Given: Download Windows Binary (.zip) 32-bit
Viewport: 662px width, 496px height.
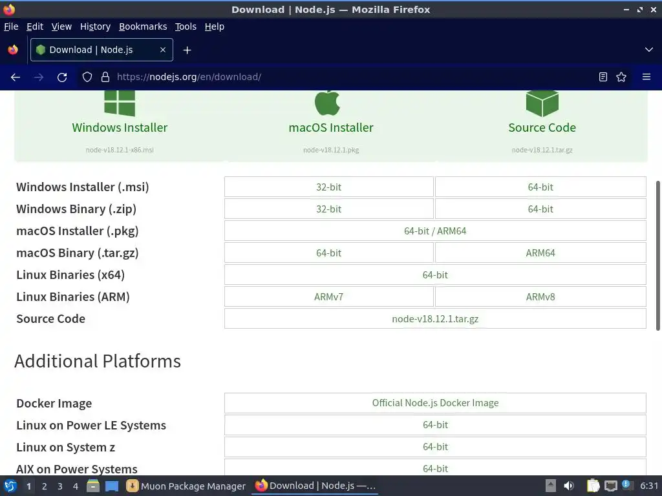Looking at the screenshot, I should (x=329, y=209).
